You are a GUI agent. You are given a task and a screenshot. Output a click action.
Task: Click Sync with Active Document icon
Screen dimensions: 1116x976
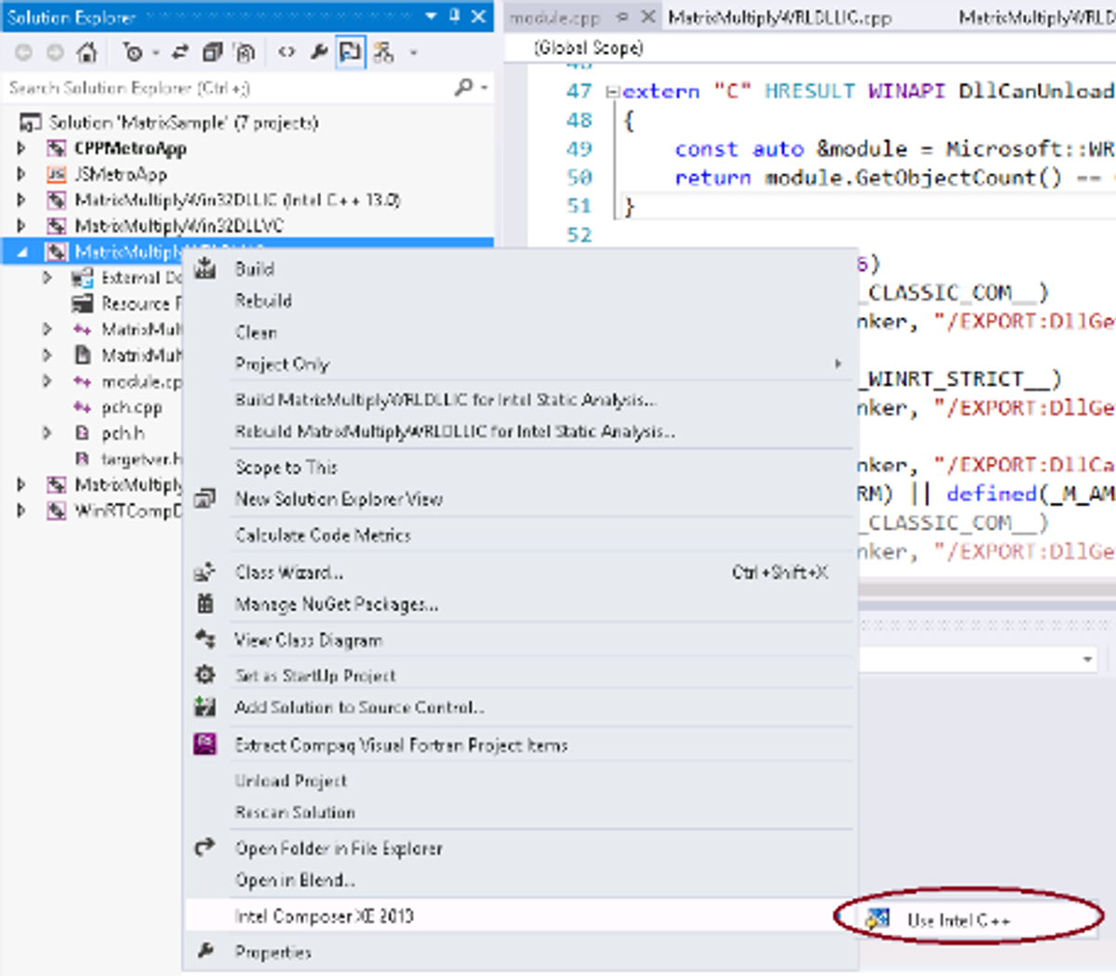(179, 53)
